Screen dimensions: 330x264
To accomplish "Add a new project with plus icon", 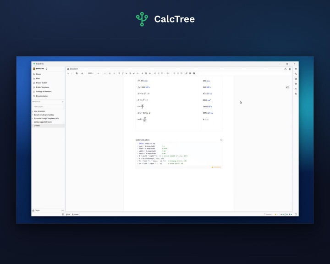I will pyautogui.click(x=62, y=102).
